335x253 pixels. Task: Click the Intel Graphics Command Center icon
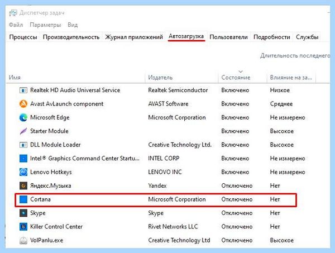point(23,159)
